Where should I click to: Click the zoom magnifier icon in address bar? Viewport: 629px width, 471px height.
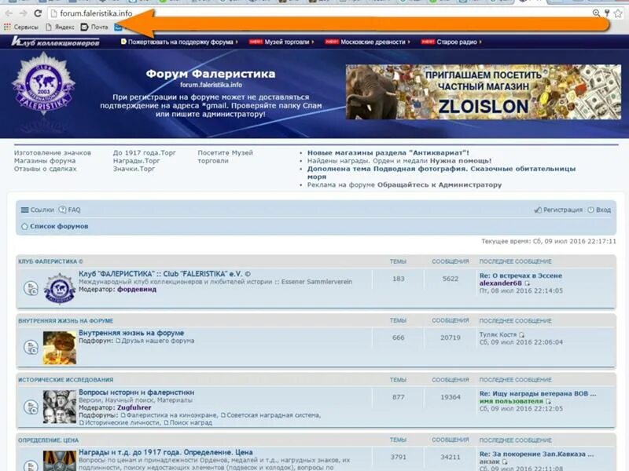click(x=596, y=13)
